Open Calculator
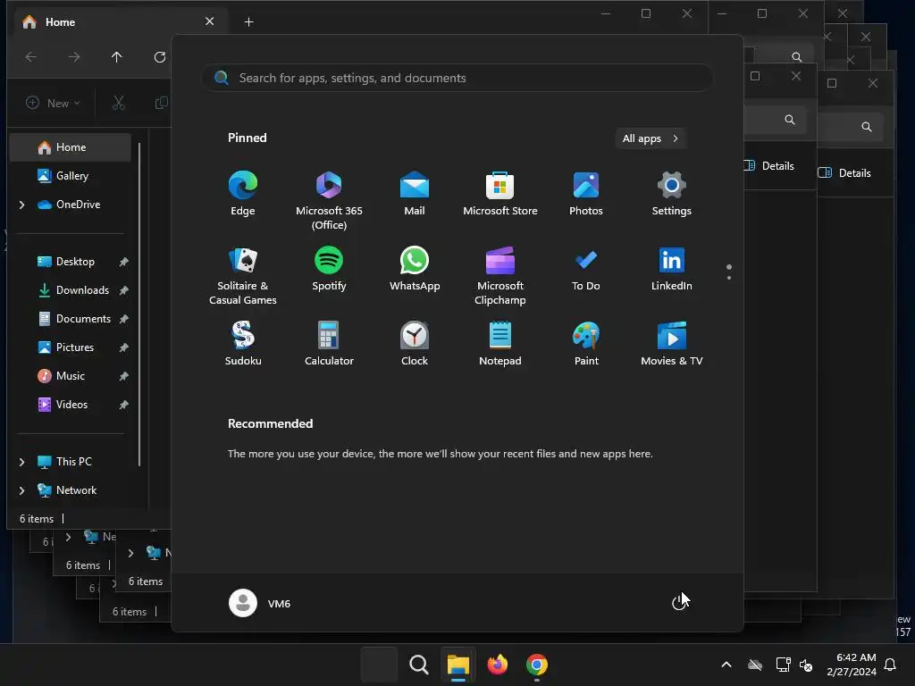 (x=329, y=344)
